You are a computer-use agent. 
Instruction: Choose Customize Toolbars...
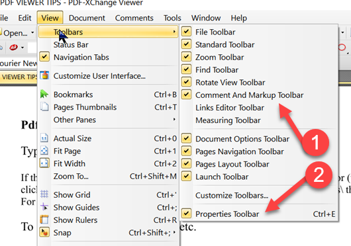click(259, 195)
